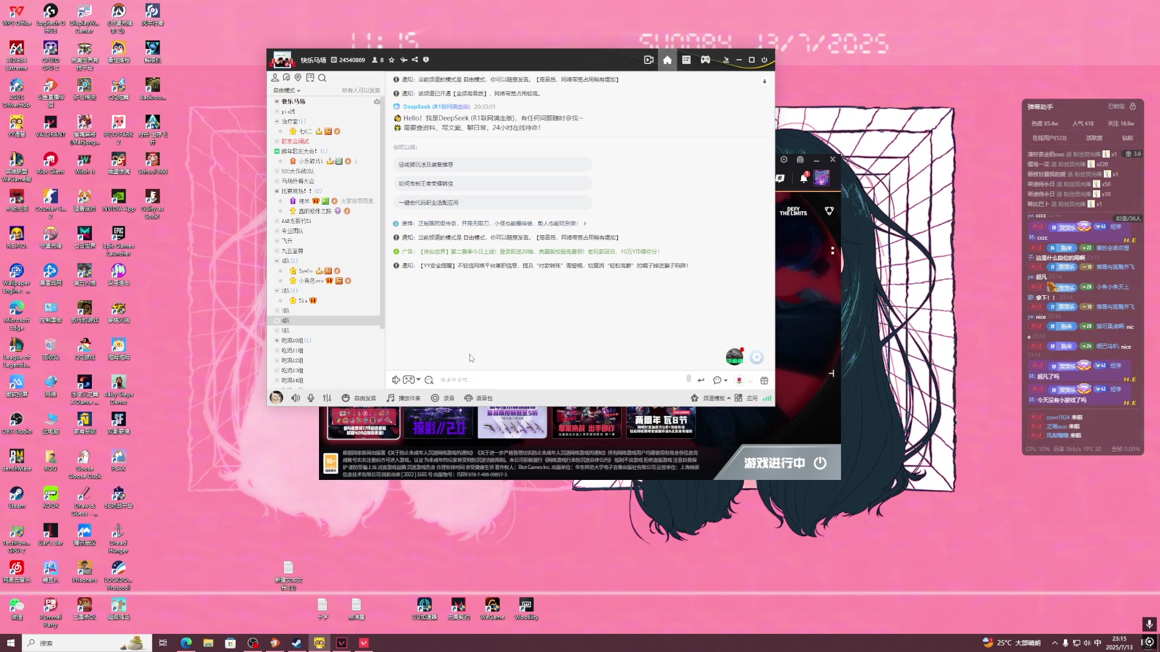Switch to 在线用户(123) tab in 弹幕助手
Screen dimensions: 1160x652
click(1049, 138)
